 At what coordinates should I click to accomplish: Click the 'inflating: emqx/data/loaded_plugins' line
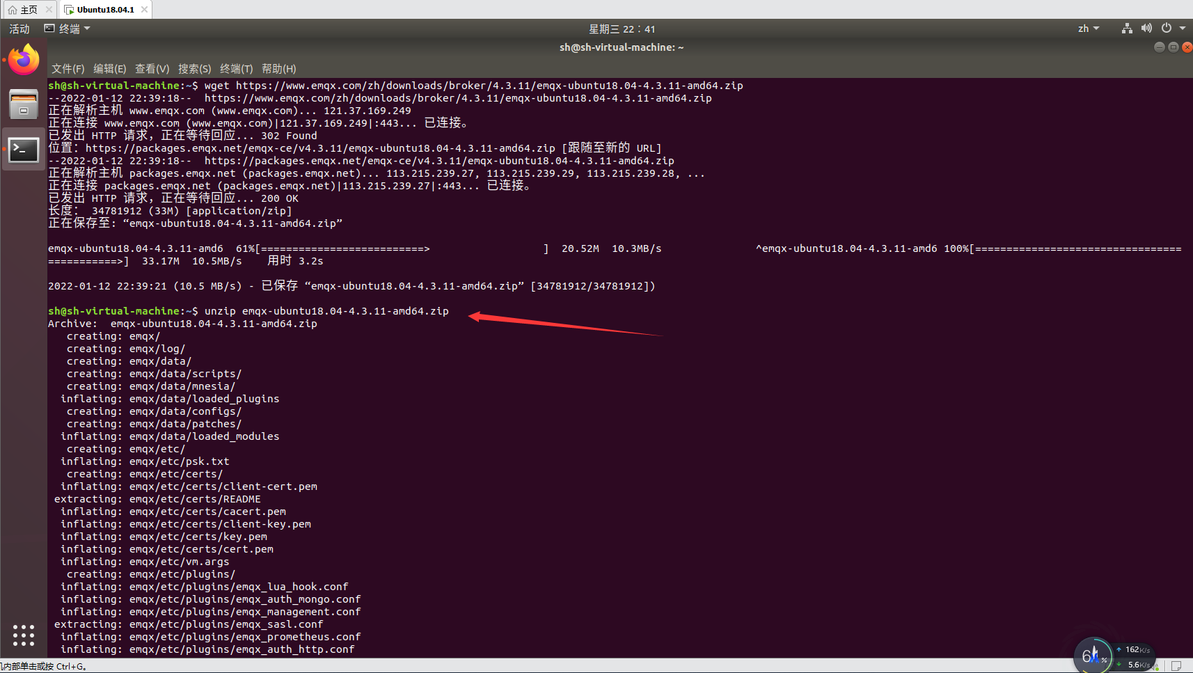click(170, 399)
